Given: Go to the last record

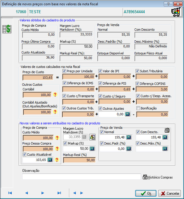Looking at the screenshot, I should pyautogui.click(x=59, y=193).
